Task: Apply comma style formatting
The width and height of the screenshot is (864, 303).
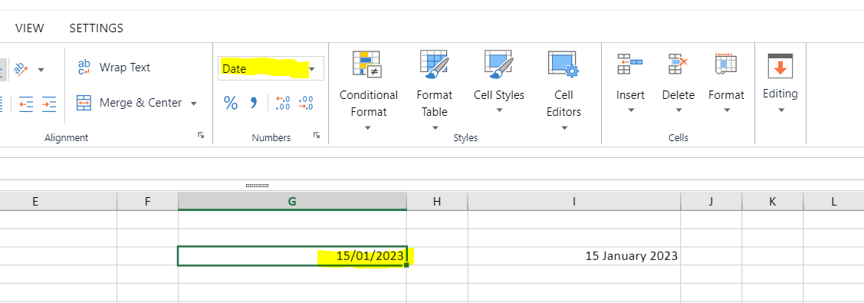Action: point(254,103)
